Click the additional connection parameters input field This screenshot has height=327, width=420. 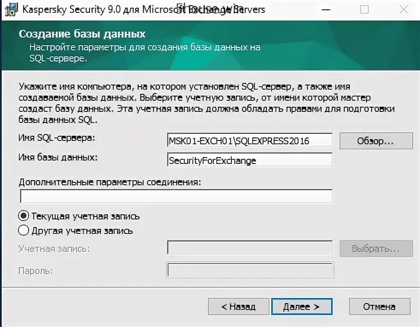[176, 196]
